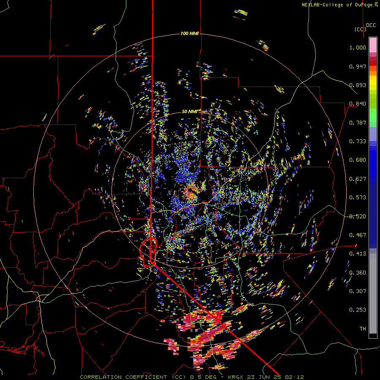Screen dimensions: 380x380
Task: Click the TH threshold label on the scale
Action: click(363, 329)
